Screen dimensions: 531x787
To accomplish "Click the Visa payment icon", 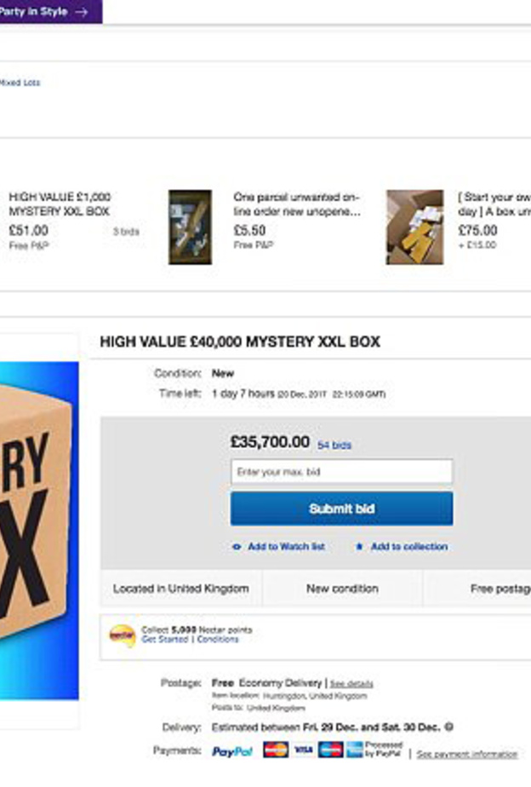I will pos(304,750).
